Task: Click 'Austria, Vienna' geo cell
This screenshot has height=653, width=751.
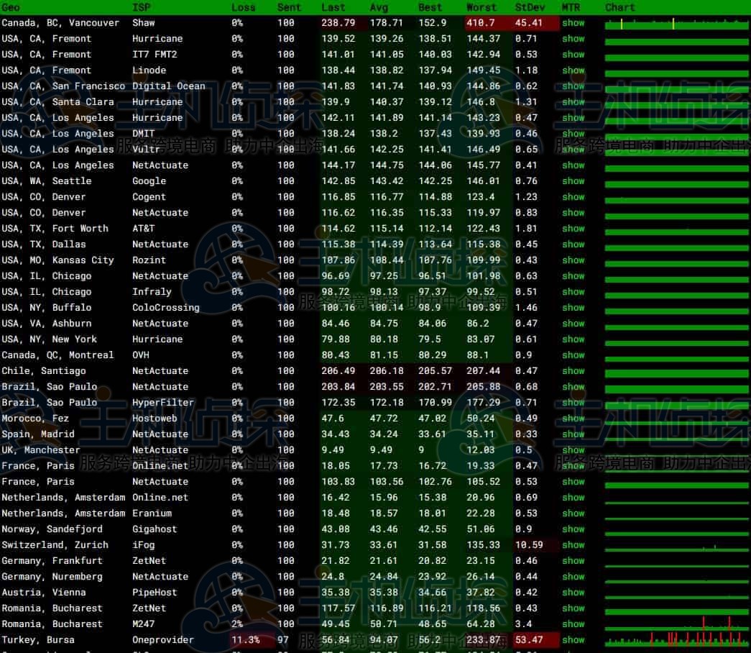Action: click(44, 593)
